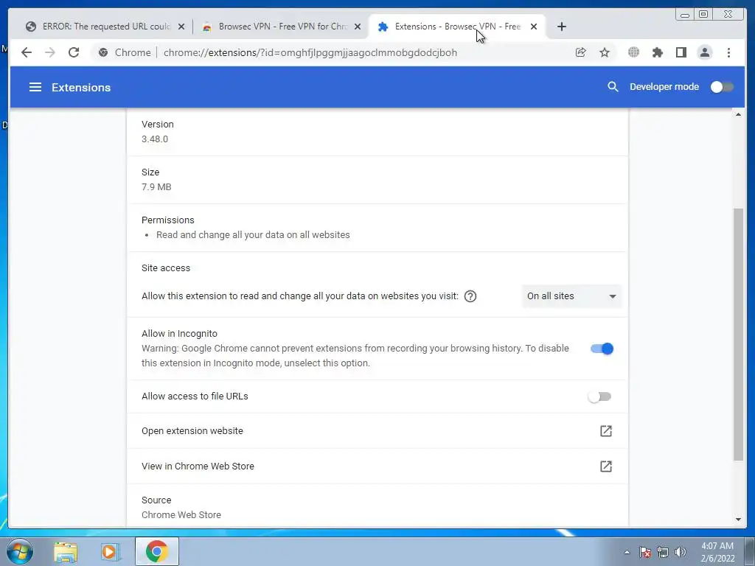Launch icon for Open extension website
The width and height of the screenshot is (755, 566).
606,430
